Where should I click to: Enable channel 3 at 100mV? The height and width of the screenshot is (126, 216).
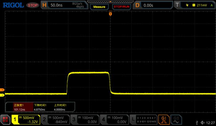click(x=84, y=119)
